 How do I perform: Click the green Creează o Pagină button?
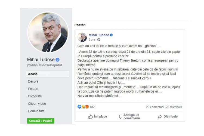pos(41,121)
